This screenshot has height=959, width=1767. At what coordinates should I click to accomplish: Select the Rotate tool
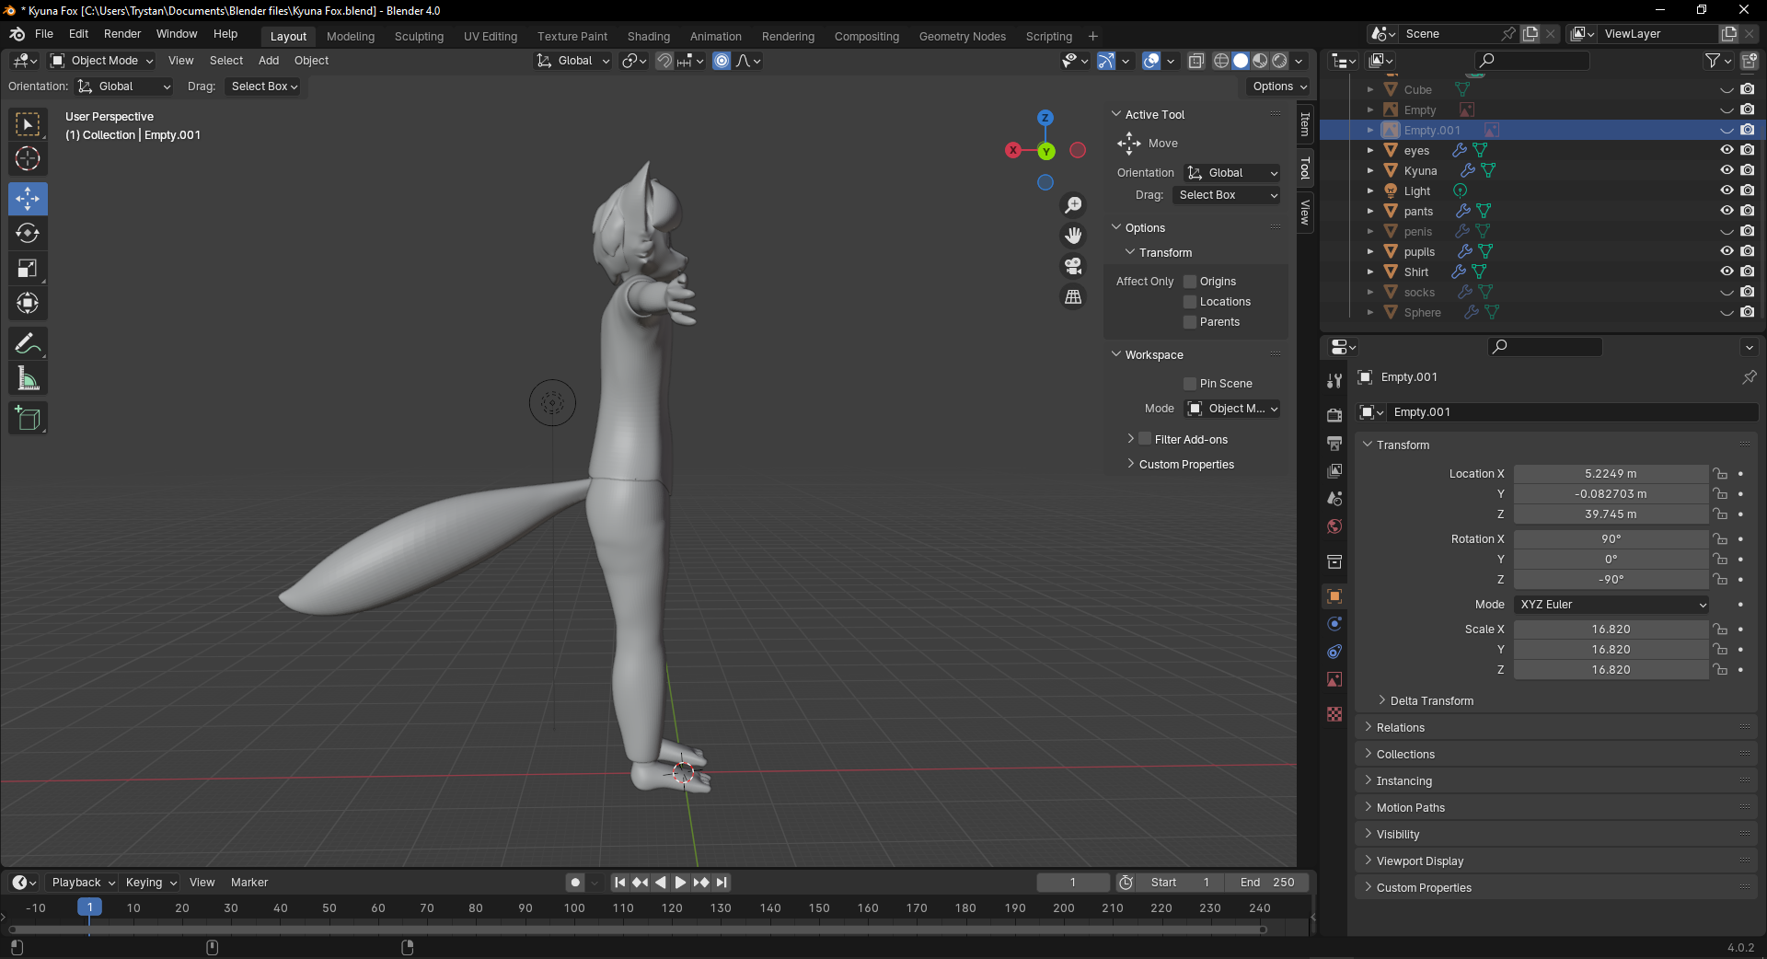pos(28,234)
